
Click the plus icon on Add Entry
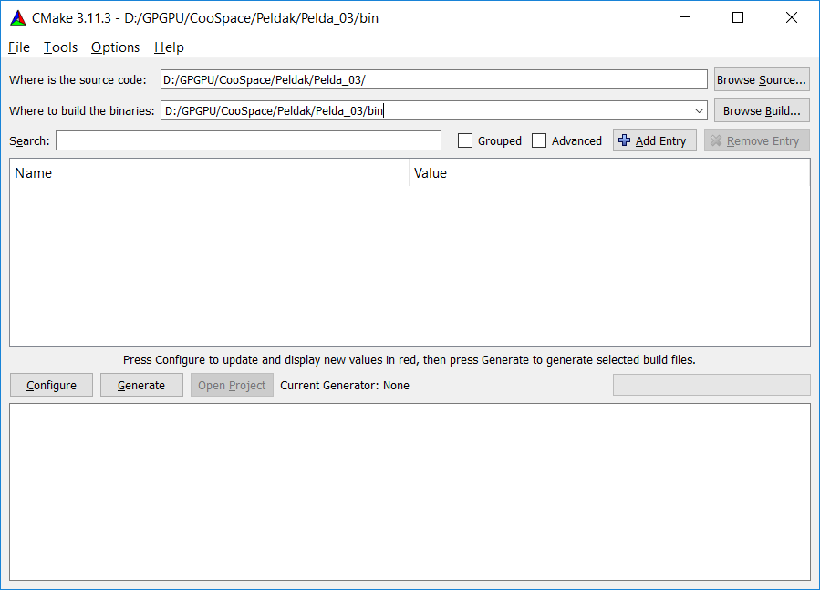pyautogui.click(x=624, y=140)
